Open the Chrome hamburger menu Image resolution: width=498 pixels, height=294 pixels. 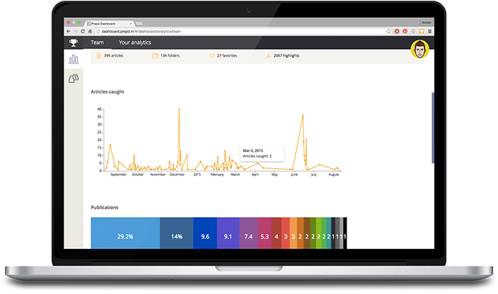[x=430, y=31]
